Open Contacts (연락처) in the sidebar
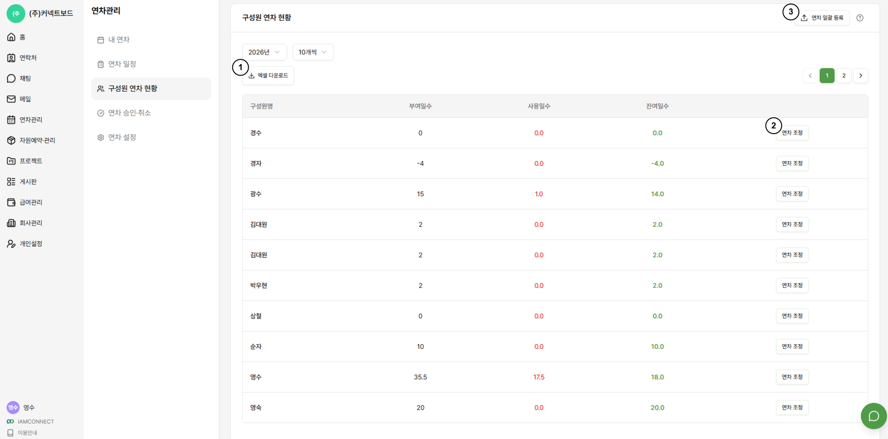The height and width of the screenshot is (439, 888). click(22, 58)
